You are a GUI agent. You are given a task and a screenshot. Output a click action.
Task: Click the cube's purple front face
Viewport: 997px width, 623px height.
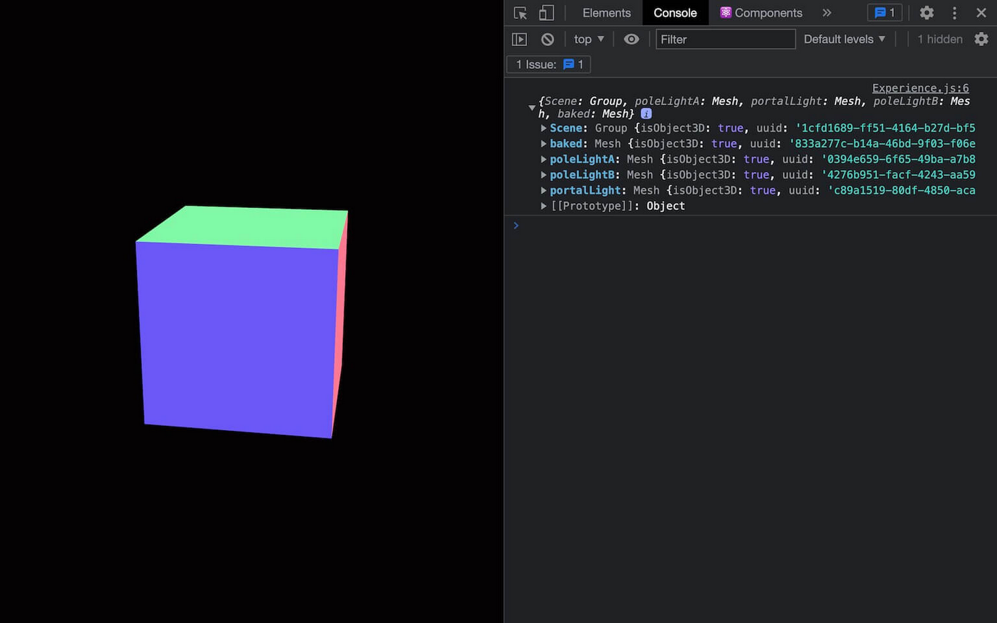coord(239,339)
